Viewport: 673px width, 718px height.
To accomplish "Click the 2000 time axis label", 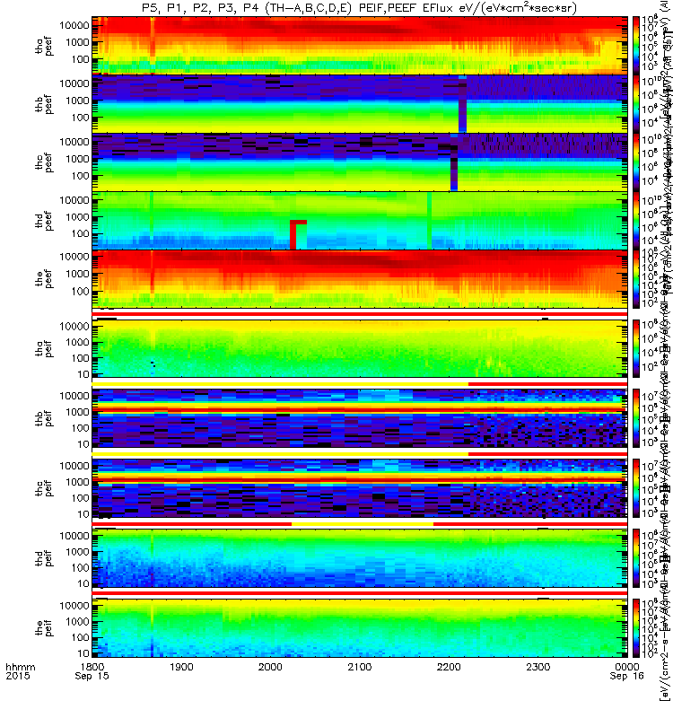I will coord(270,667).
